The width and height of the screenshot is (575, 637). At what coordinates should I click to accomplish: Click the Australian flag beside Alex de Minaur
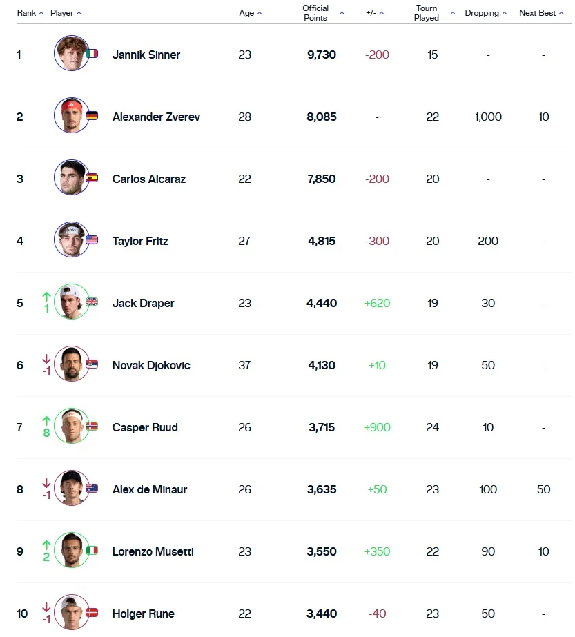click(92, 488)
